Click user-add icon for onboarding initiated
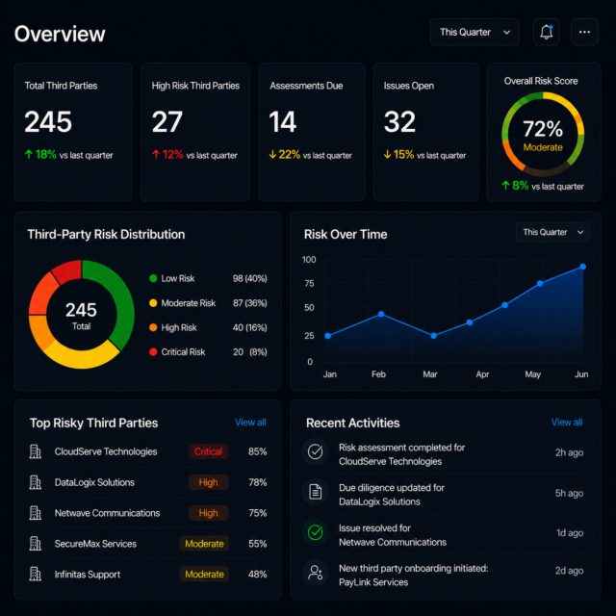Viewport: 616px width, 616px height. click(315, 573)
